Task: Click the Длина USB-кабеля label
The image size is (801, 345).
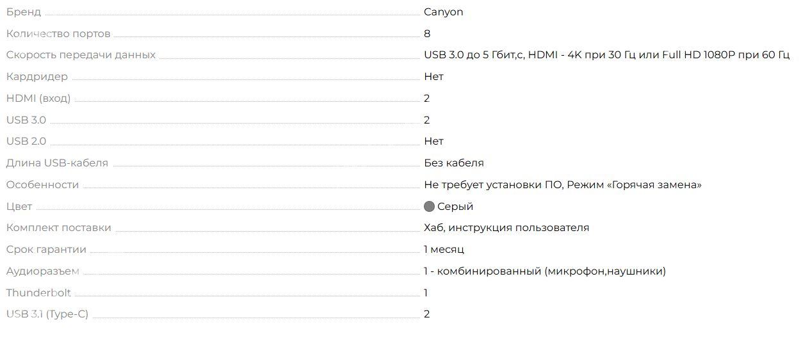Action: tap(57, 163)
